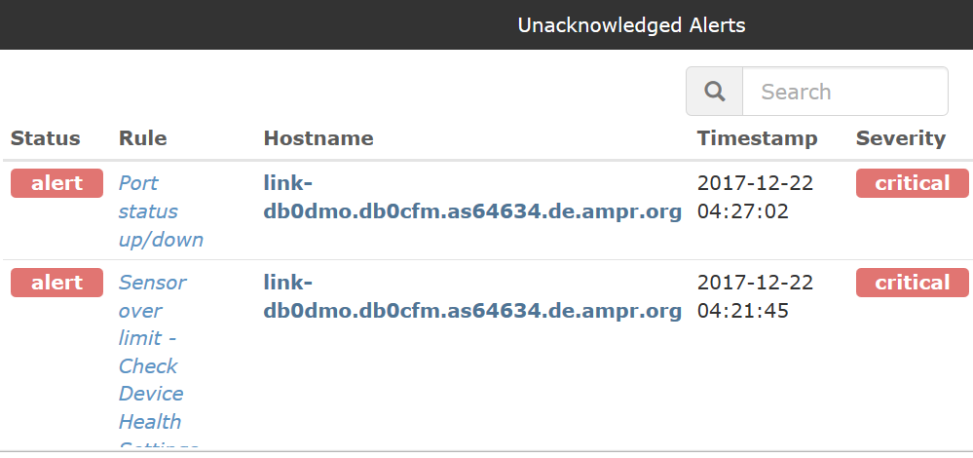Open hostname link in the Port status row

[x=472, y=198]
